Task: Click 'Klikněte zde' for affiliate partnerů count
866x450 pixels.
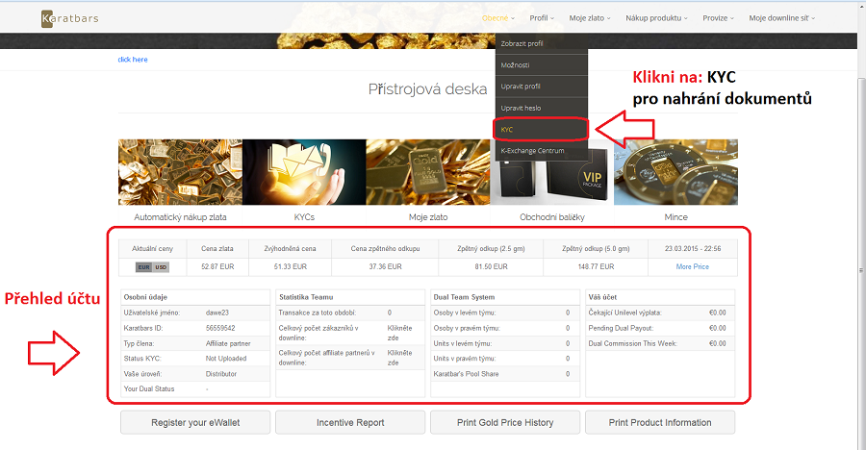Action: 400,358
